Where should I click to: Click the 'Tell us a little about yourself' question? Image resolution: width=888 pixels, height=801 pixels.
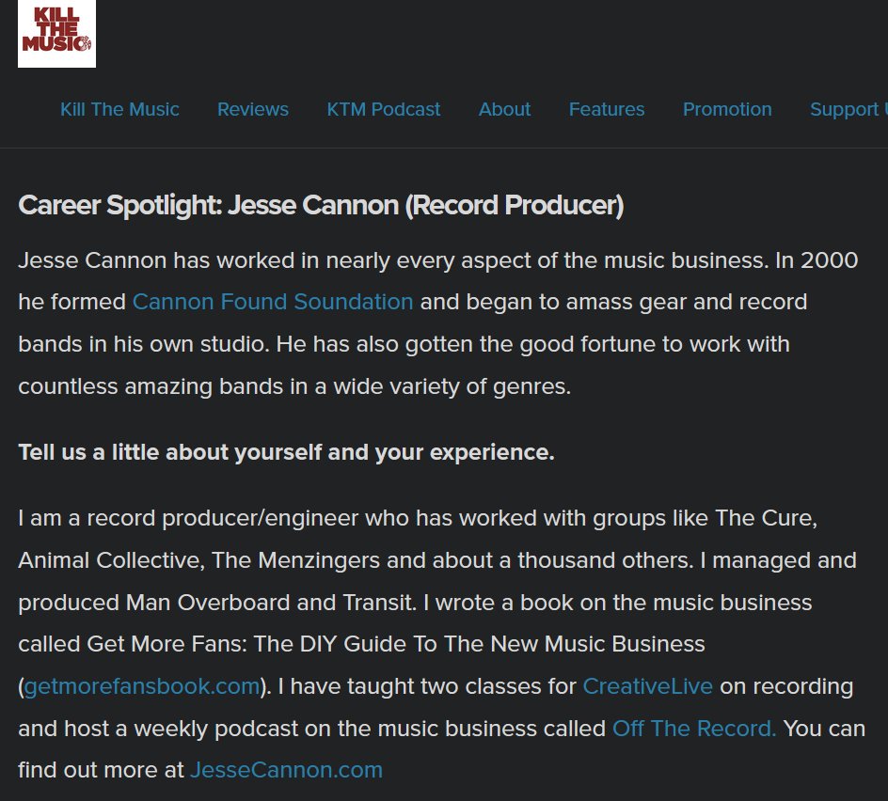point(286,452)
